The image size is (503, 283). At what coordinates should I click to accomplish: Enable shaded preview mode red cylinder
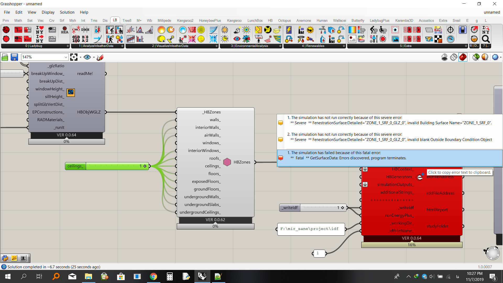(463, 57)
